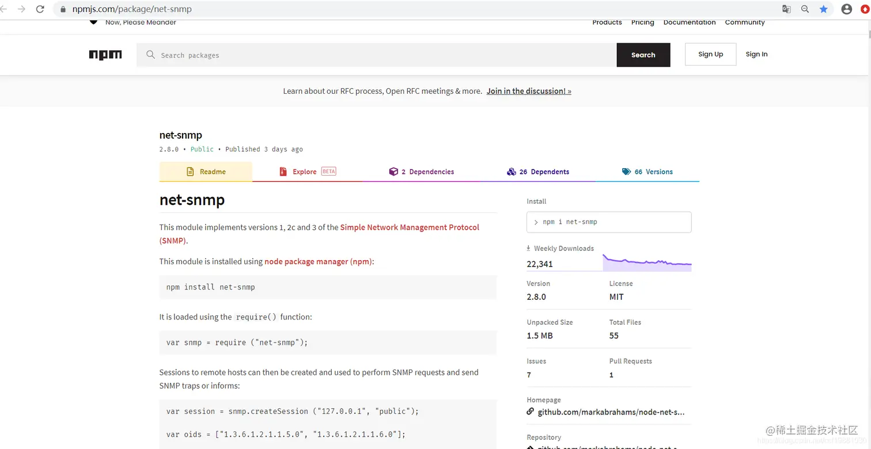Click the Dependencies cube icon
The image size is (871, 449).
coord(393,172)
